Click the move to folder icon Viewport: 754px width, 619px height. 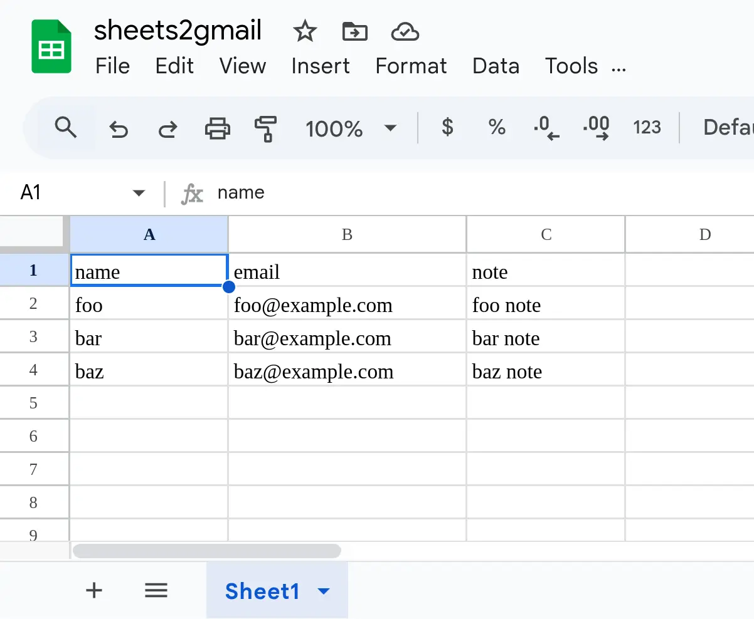pos(355,31)
